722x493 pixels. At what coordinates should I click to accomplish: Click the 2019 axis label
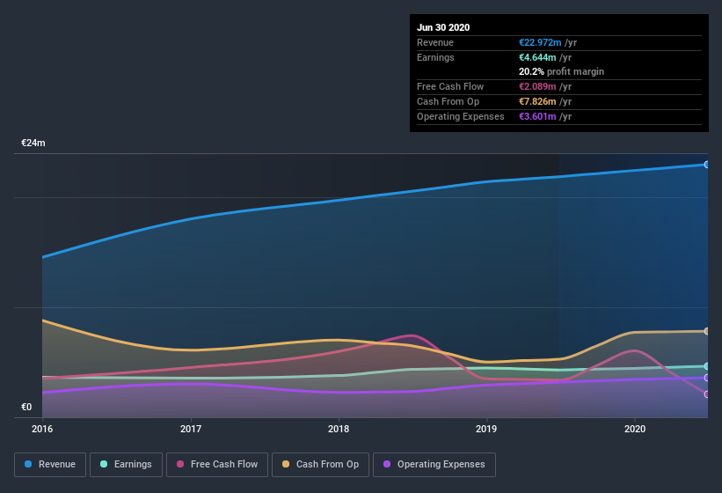(486, 429)
